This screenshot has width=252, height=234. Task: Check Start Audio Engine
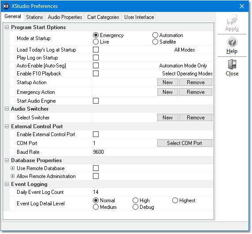pyautogui.click(x=96, y=101)
